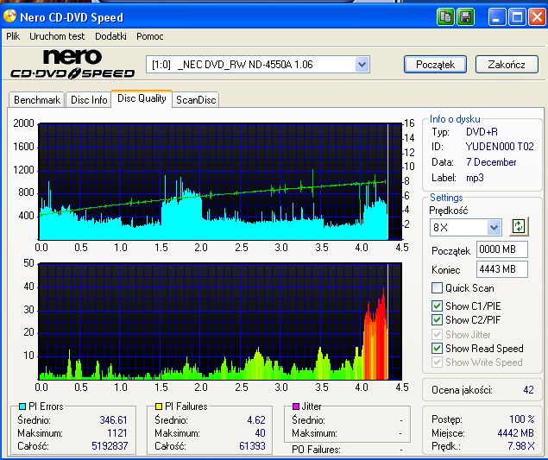
Task: Click the speed value 7.98X
Action: pos(521,446)
